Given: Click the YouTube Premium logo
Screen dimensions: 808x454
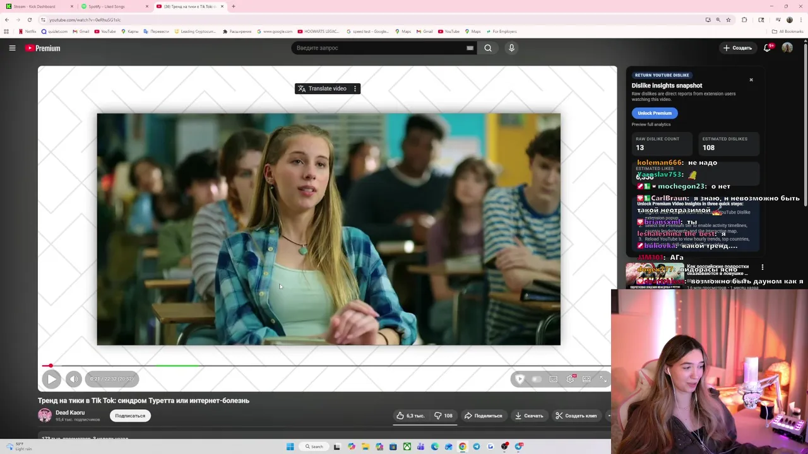Looking at the screenshot, I should click(x=43, y=48).
